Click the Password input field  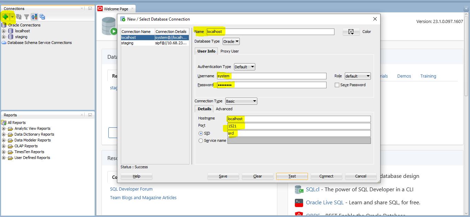(271, 85)
